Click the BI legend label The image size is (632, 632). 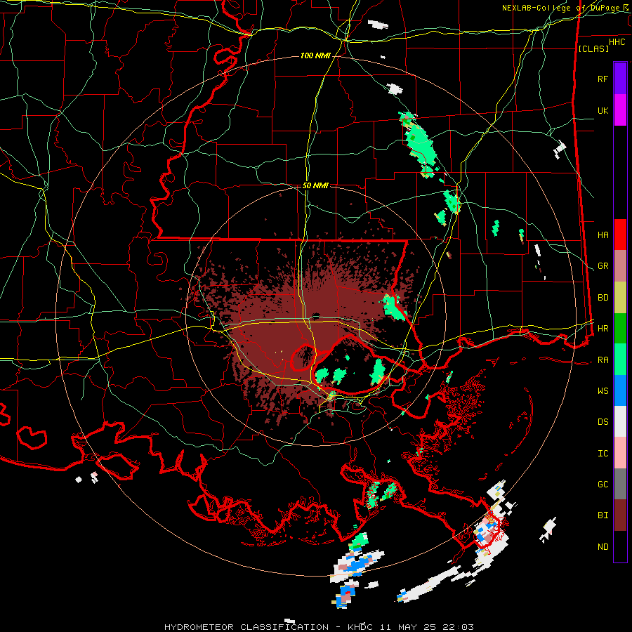(x=603, y=515)
